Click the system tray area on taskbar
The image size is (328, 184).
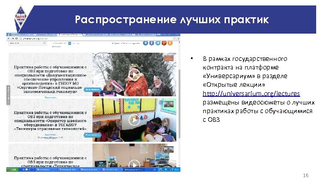(169, 169)
